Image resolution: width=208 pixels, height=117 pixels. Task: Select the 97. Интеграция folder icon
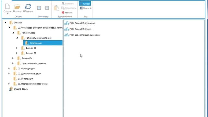15,79
